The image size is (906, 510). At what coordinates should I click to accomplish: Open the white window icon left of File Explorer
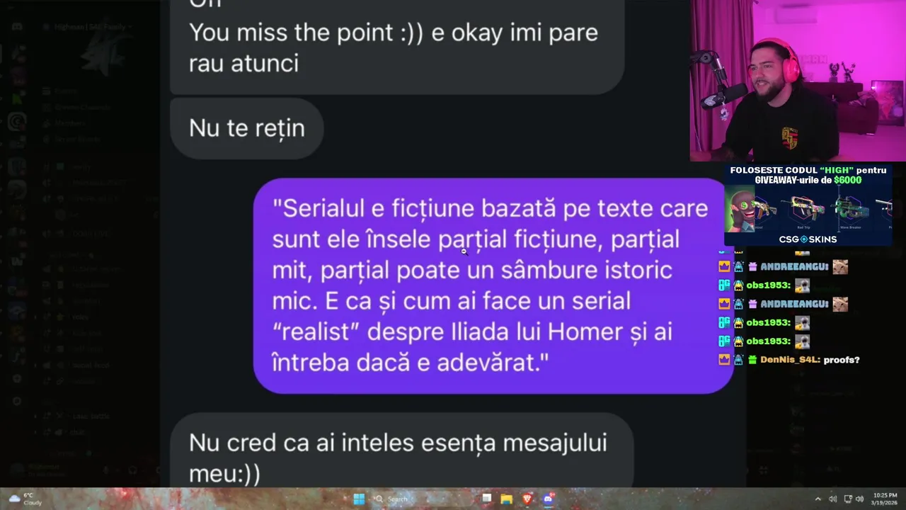[487, 499]
